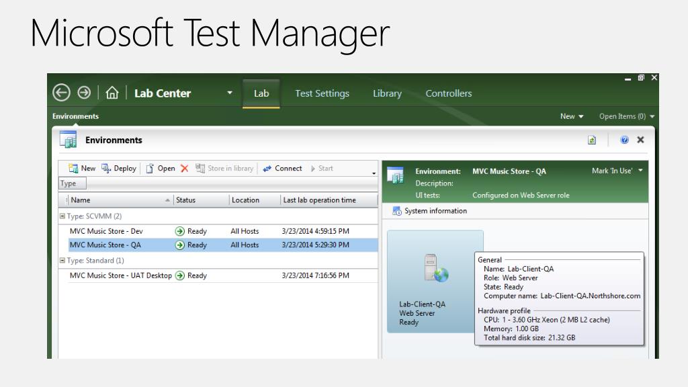688x387 pixels.
Task: Click Configured on Web Server role text
Action: point(521,196)
